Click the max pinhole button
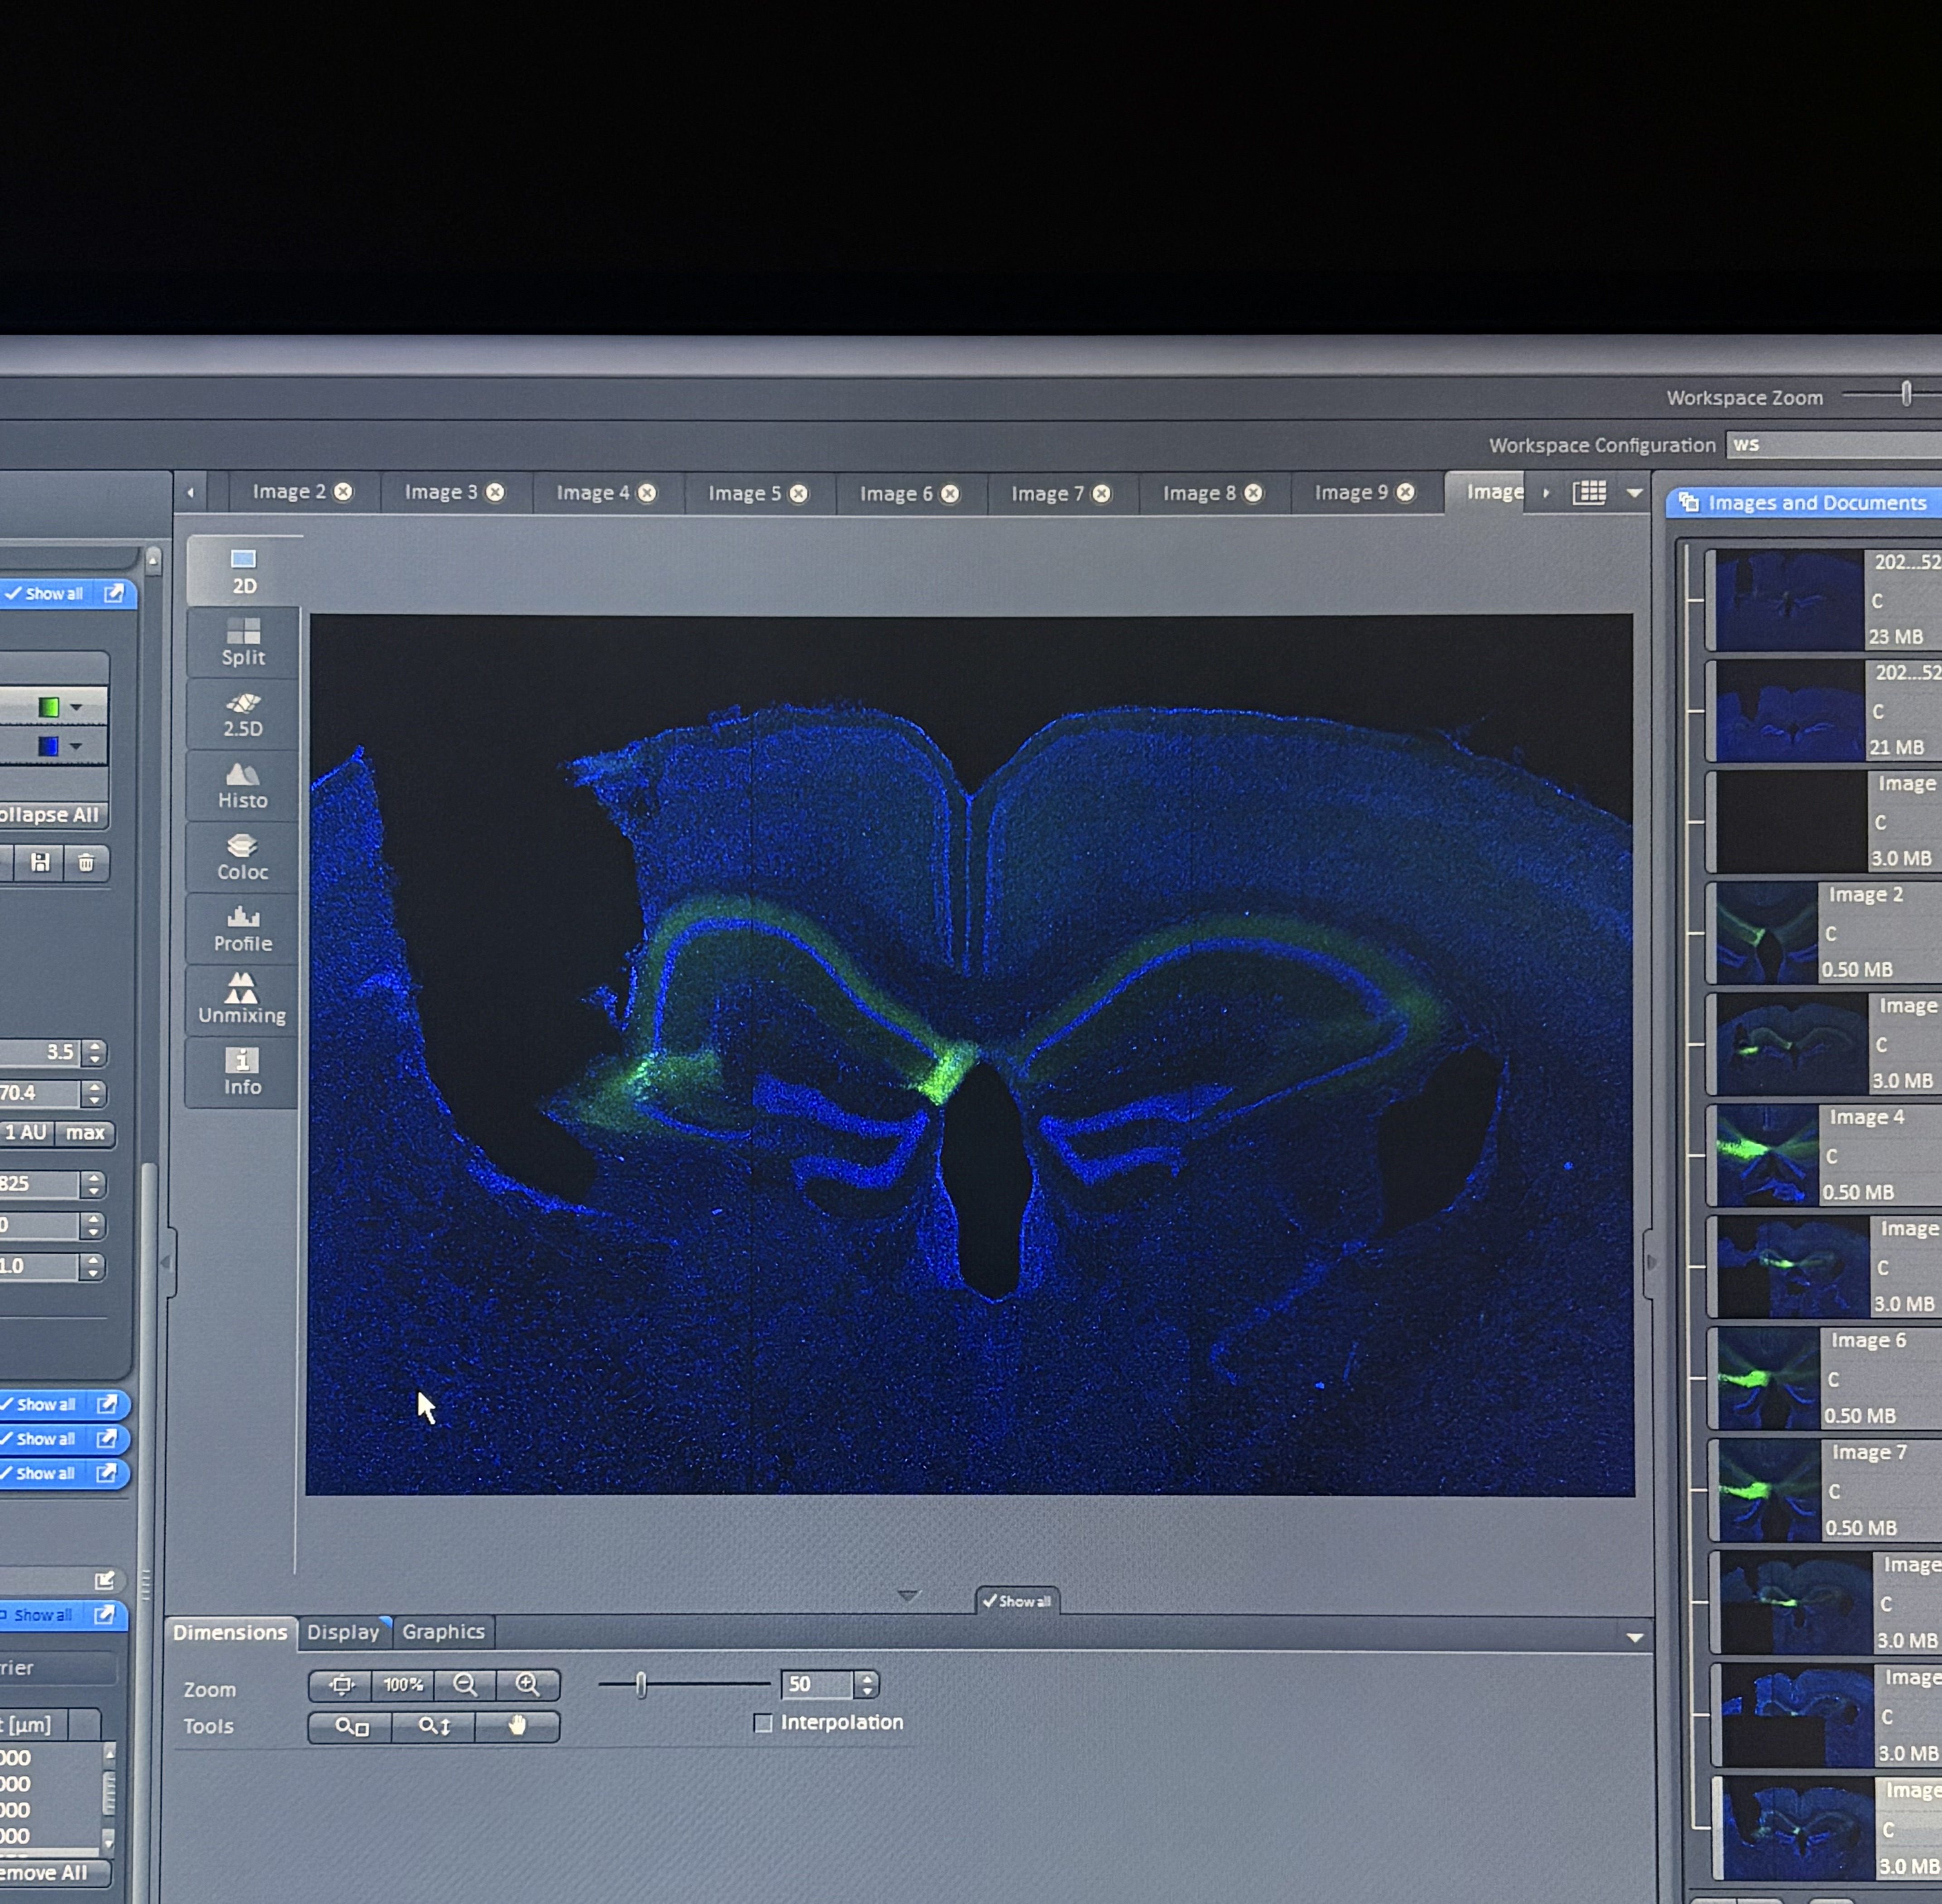This screenshot has height=1904, width=1942. pyautogui.click(x=85, y=1133)
